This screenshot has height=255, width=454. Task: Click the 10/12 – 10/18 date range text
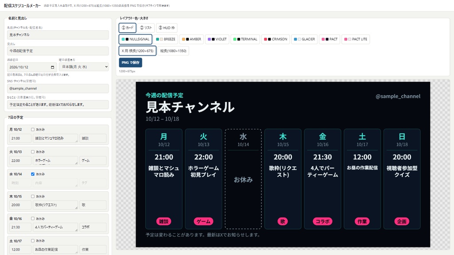[x=162, y=119]
